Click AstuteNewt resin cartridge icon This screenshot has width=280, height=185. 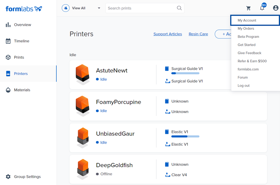167,69
